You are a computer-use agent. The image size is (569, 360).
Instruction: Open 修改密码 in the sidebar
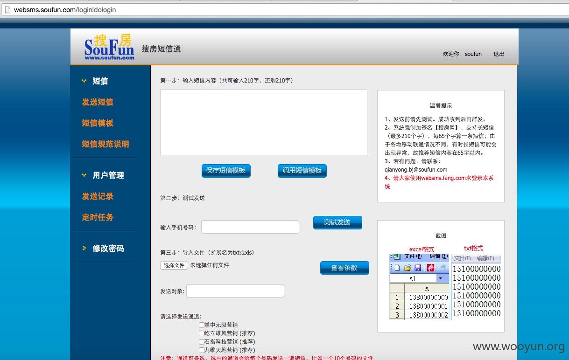click(108, 249)
